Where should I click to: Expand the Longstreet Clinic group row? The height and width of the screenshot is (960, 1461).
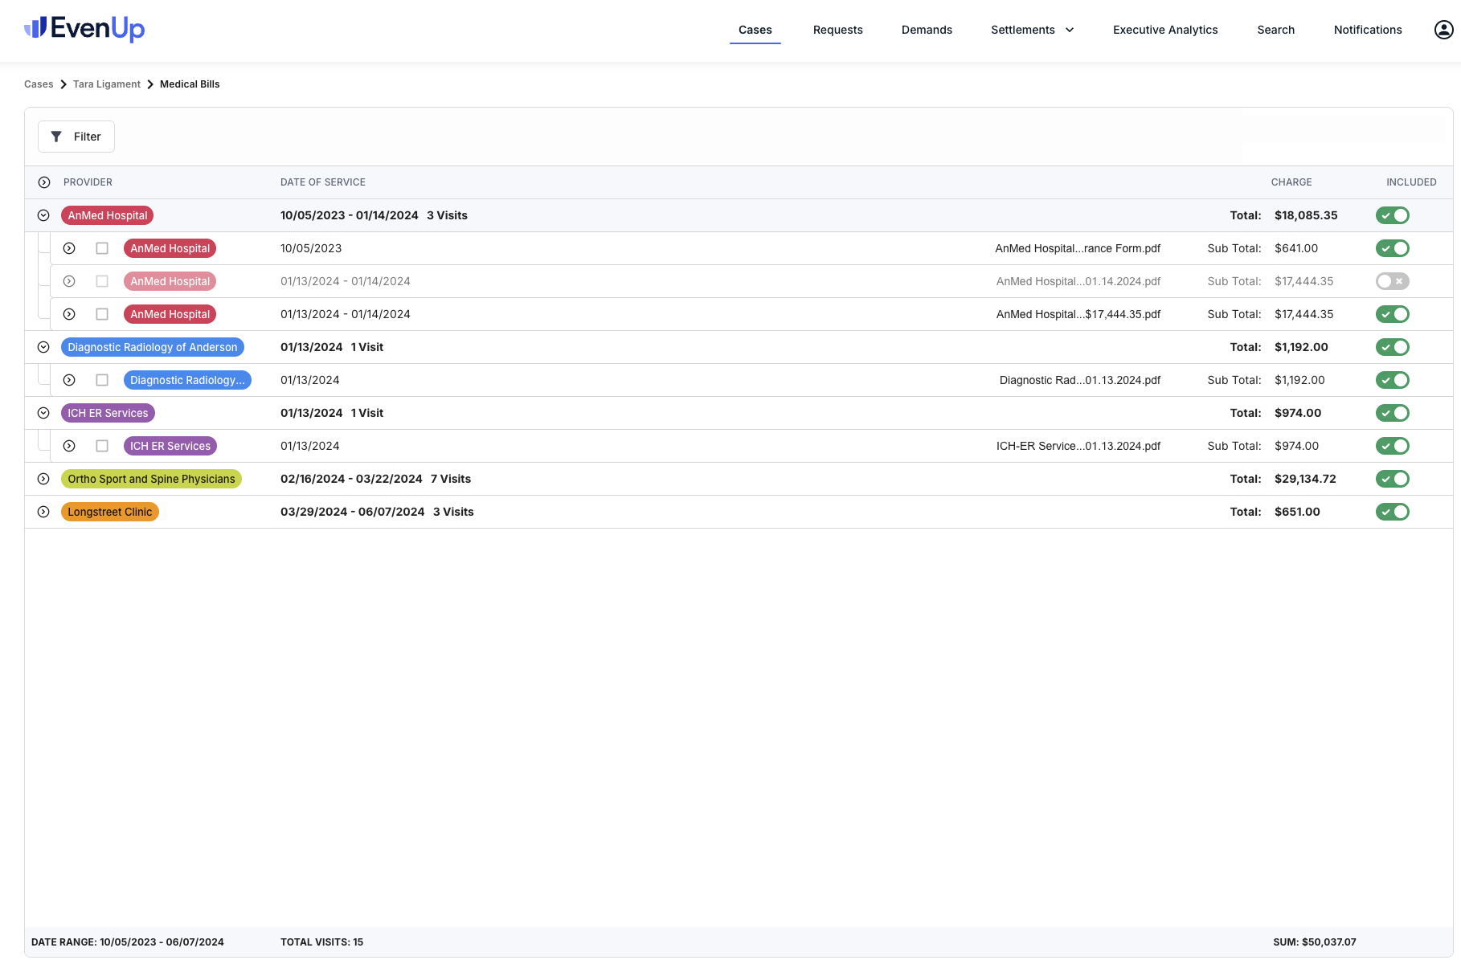43,512
